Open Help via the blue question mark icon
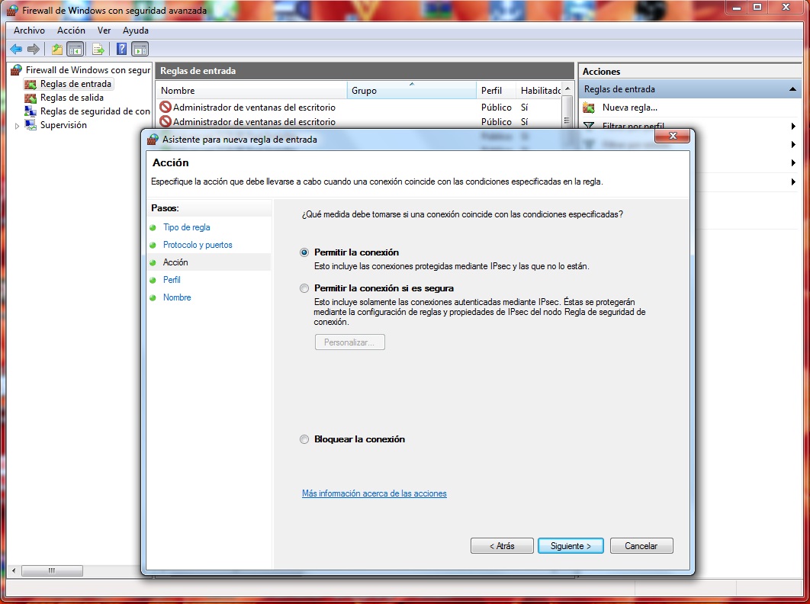Screen dimensions: 810x604 point(121,49)
